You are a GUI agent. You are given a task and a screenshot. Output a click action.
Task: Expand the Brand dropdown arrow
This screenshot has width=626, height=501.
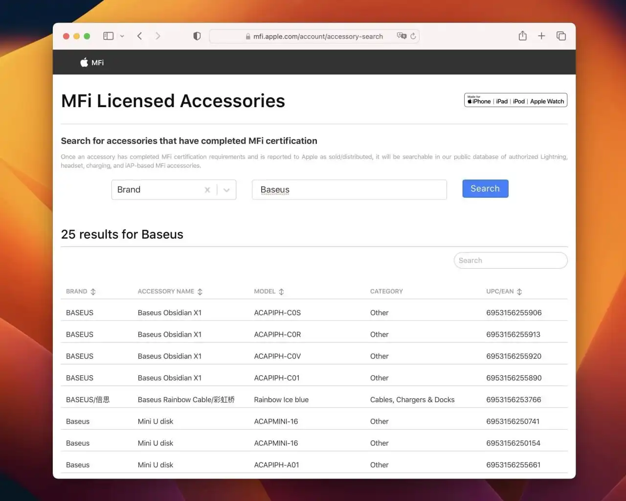(226, 190)
